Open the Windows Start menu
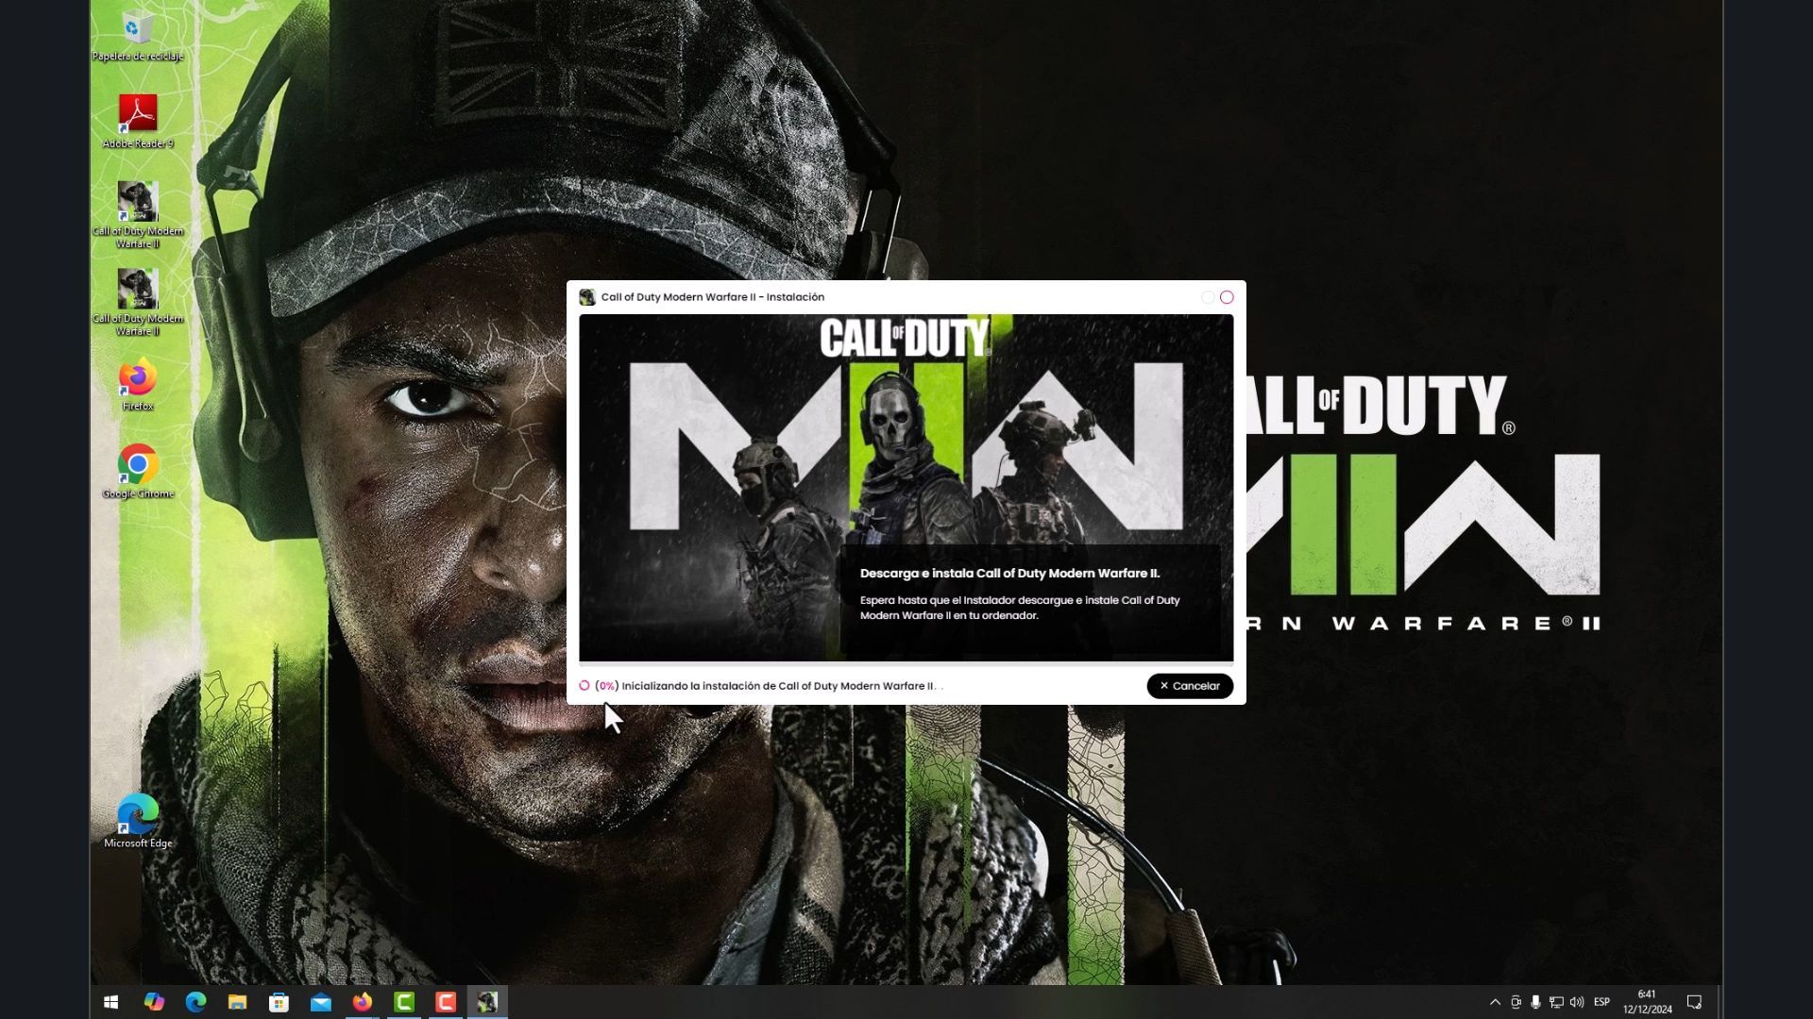 (110, 1002)
